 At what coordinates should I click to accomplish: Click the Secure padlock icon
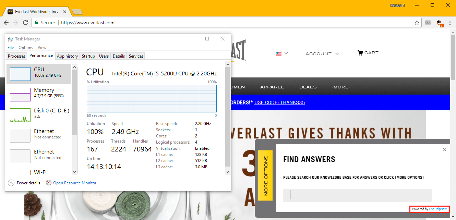tap(36, 23)
